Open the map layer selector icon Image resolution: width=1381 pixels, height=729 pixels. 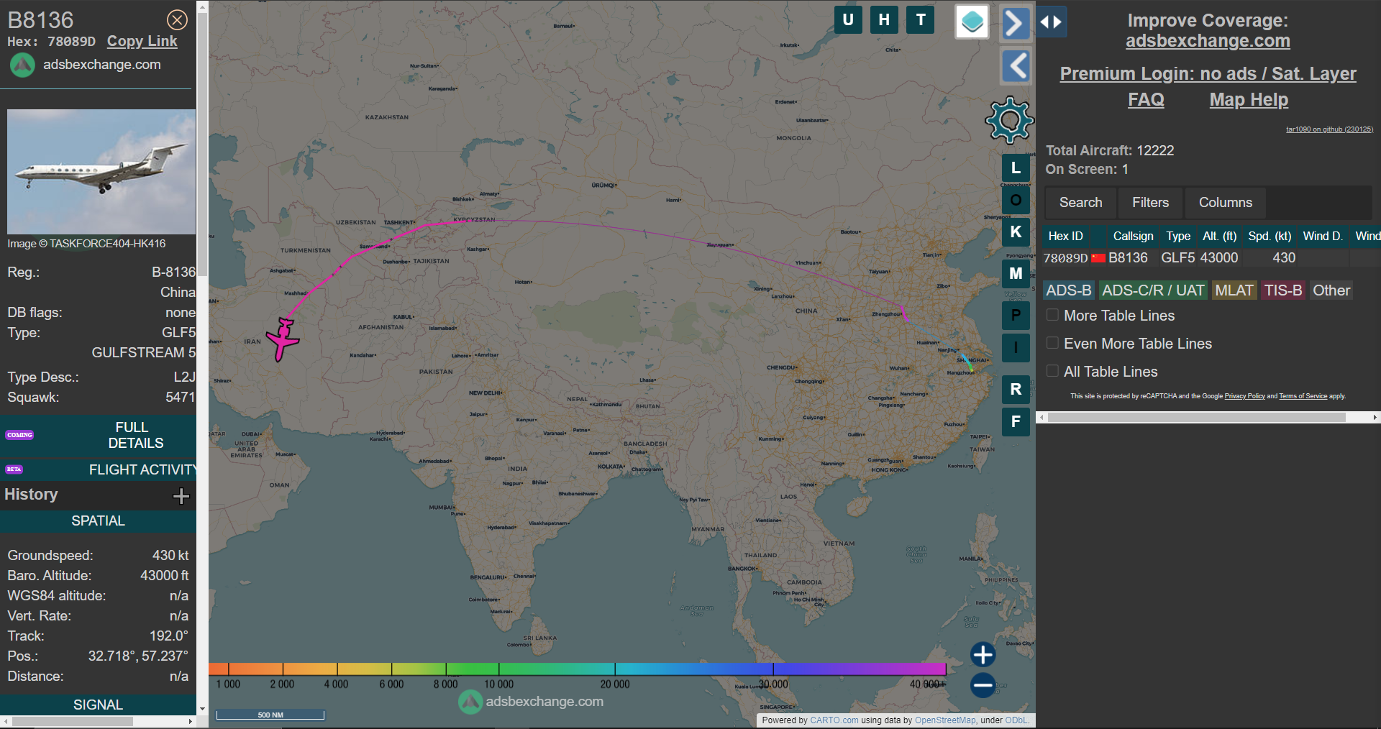pyautogui.click(x=972, y=22)
